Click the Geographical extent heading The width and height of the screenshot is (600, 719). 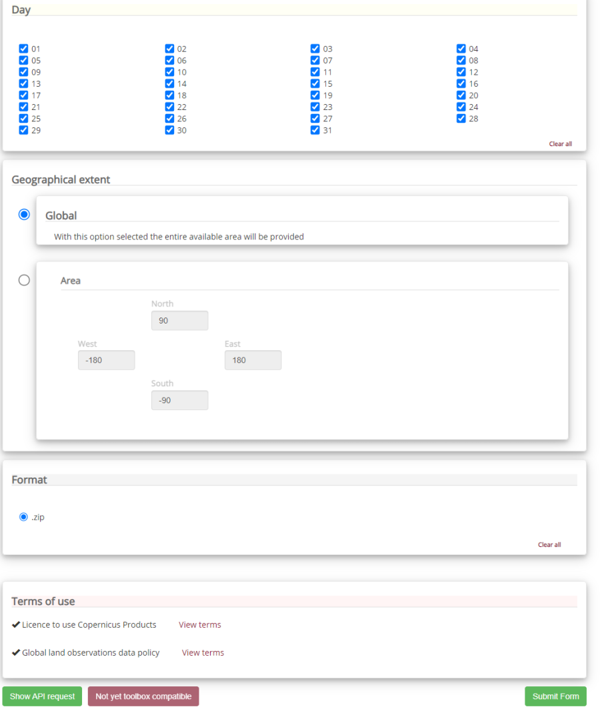[61, 179]
